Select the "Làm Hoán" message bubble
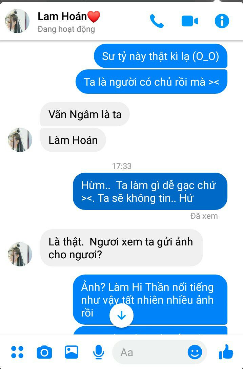The height and width of the screenshot is (369, 243). [73, 140]
